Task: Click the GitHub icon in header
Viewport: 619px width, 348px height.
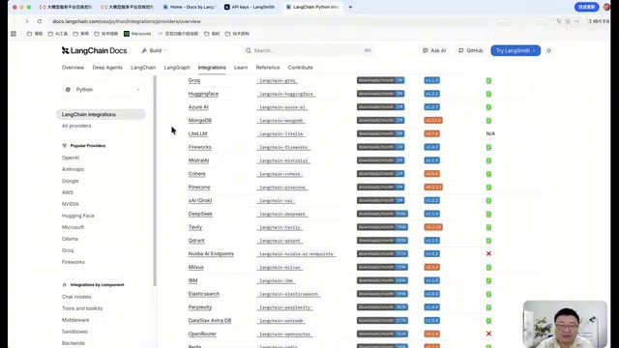Action: (460, 50)
